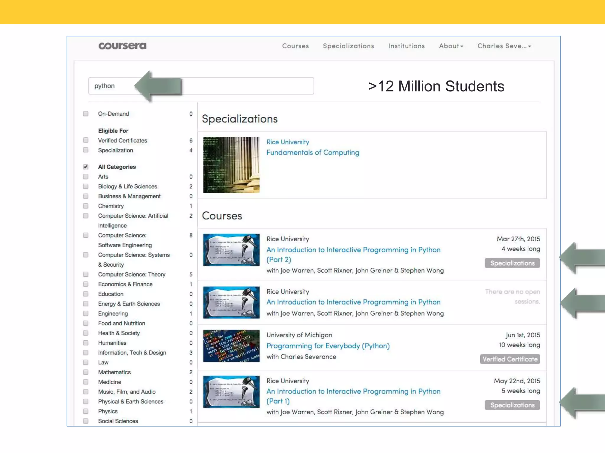Click 'Mar 27th, 2015' start date
Viewport: 605px width, 453px height.
point(518,239)
